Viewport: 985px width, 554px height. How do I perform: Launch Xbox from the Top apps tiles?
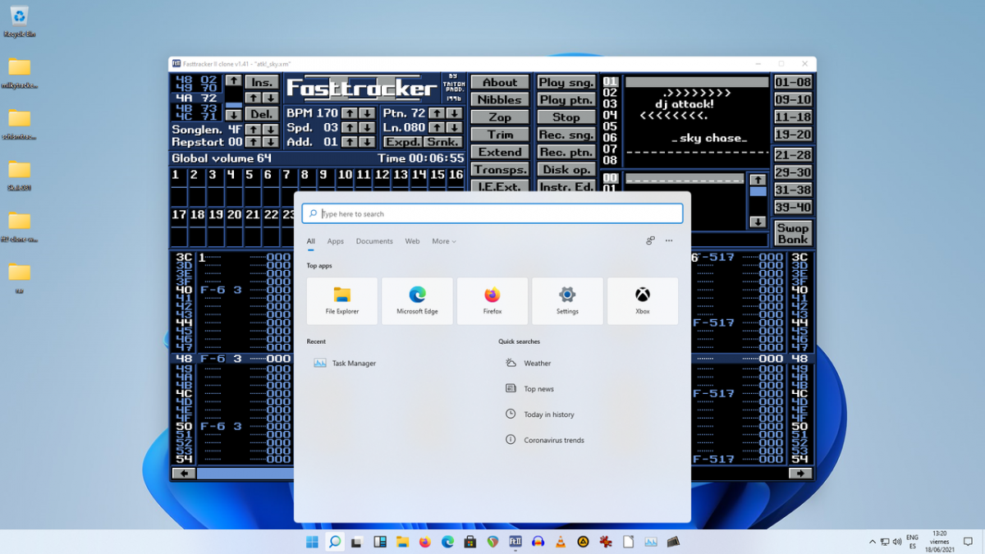[x=643, y=300]
